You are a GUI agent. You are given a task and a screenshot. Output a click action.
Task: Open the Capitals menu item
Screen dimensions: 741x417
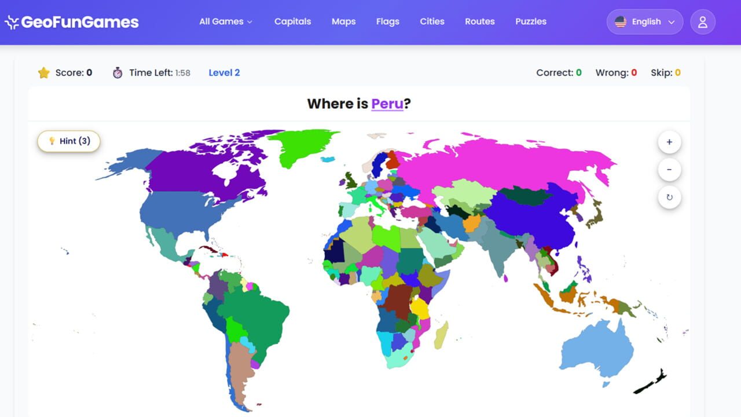[292, 21]
